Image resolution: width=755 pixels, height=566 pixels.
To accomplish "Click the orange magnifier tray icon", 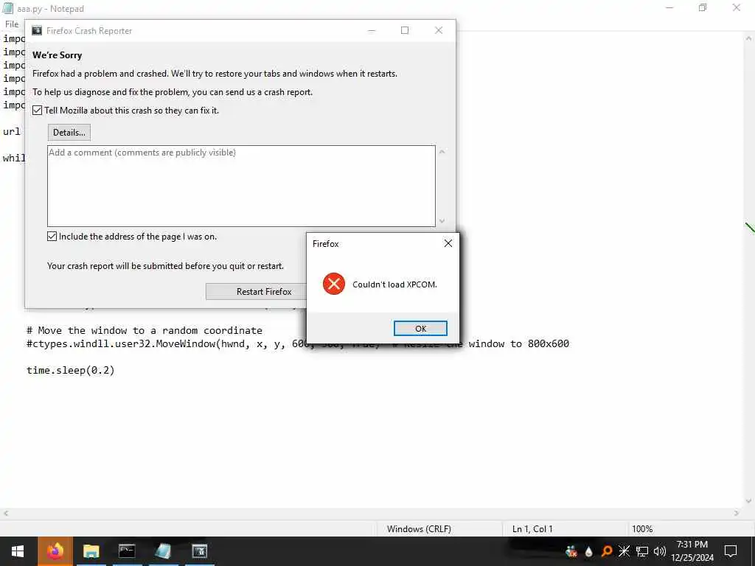I will [x=606, y=551].
